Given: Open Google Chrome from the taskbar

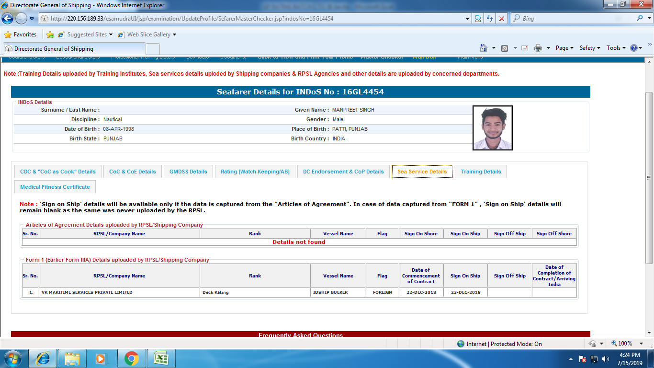Looking at the screenshot, I should [131, 358].
